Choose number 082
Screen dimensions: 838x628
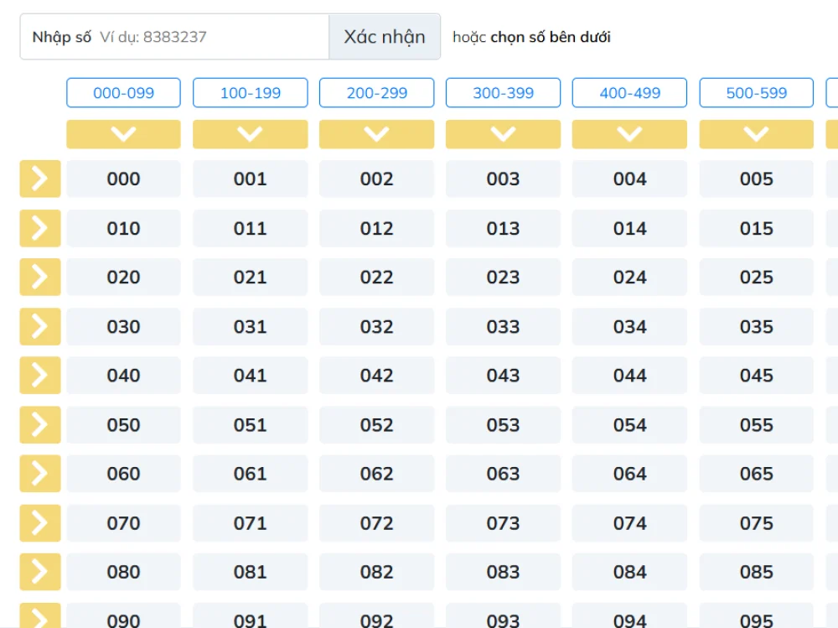377,572
